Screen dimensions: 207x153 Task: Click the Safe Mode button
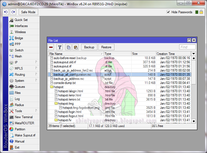click(28, 12)
